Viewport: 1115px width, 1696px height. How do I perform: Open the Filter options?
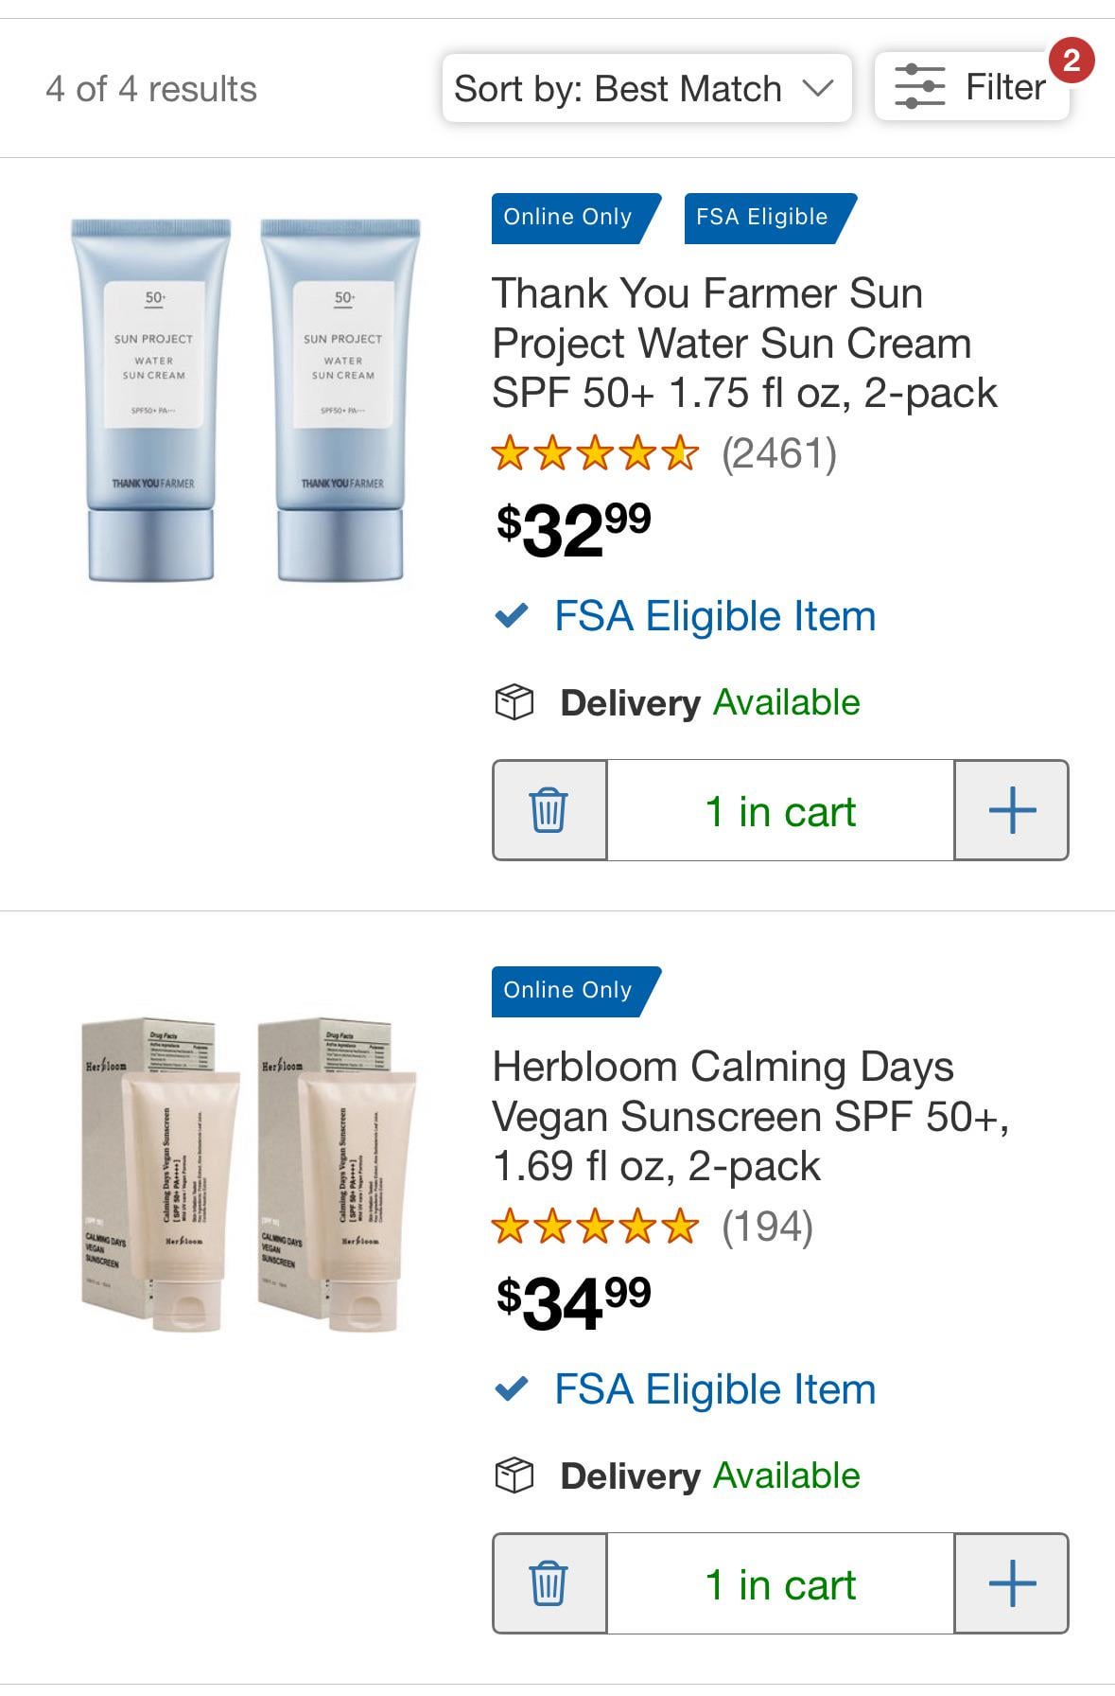pos(971,87)
